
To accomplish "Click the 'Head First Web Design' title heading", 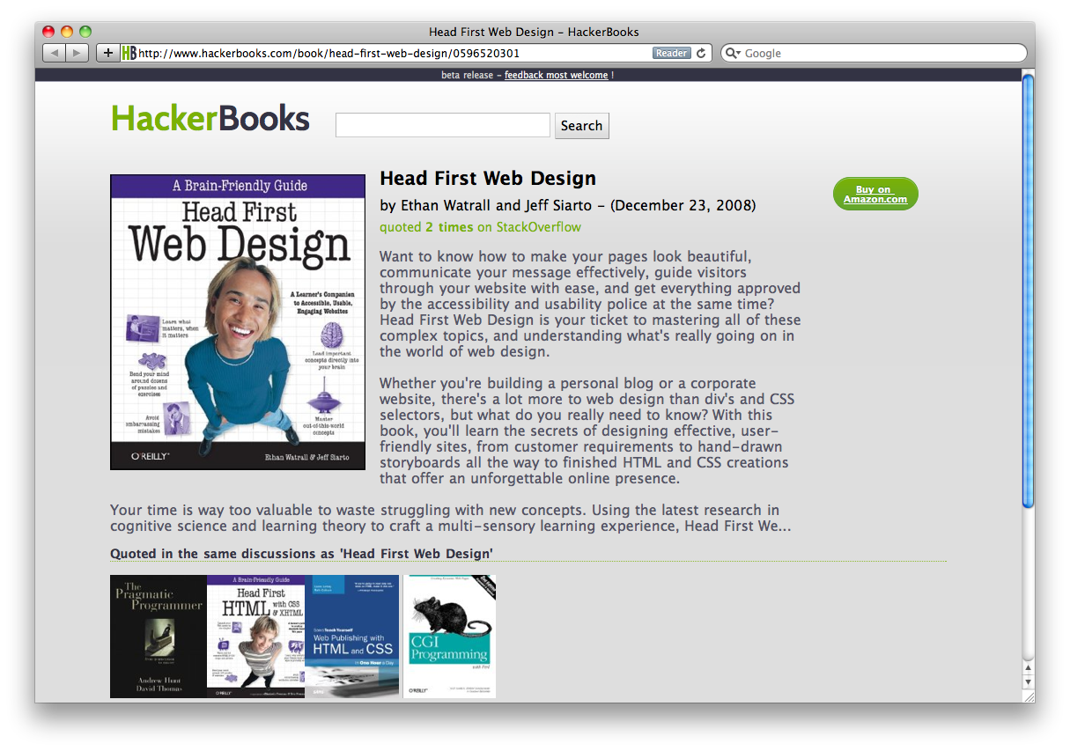I will [488, 179].
